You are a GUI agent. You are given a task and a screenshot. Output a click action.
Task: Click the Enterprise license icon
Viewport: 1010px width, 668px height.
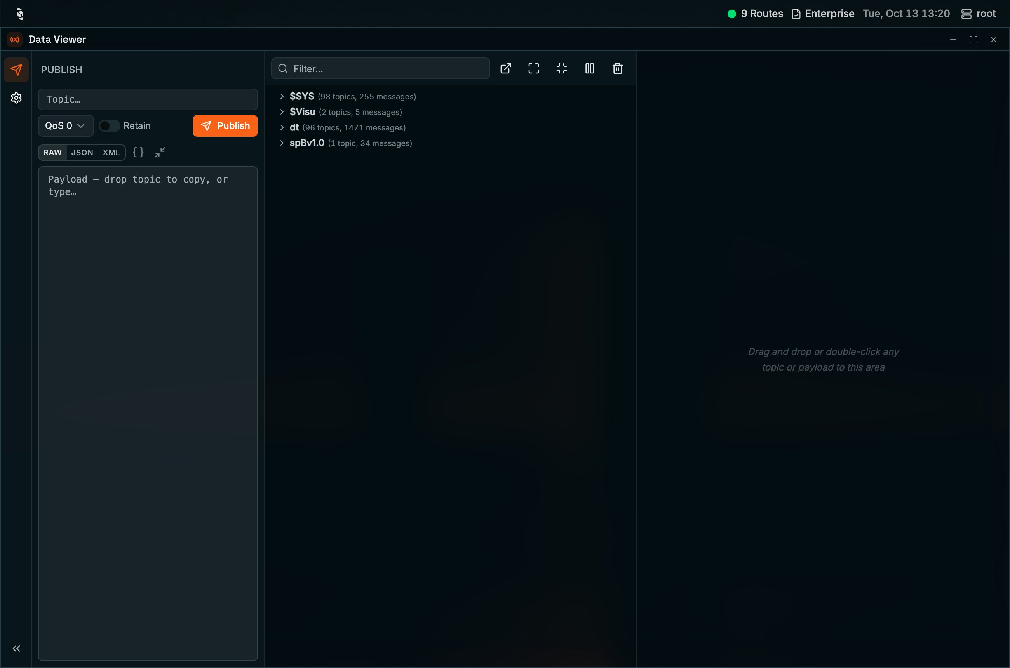[x=796, y=14]
